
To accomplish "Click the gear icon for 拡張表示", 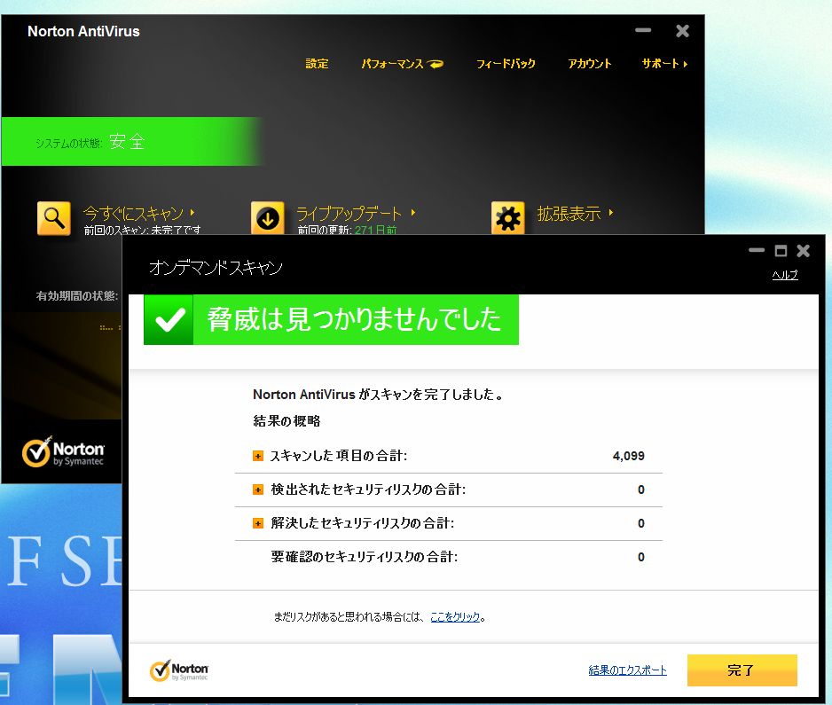I will (x=507, y=217).
